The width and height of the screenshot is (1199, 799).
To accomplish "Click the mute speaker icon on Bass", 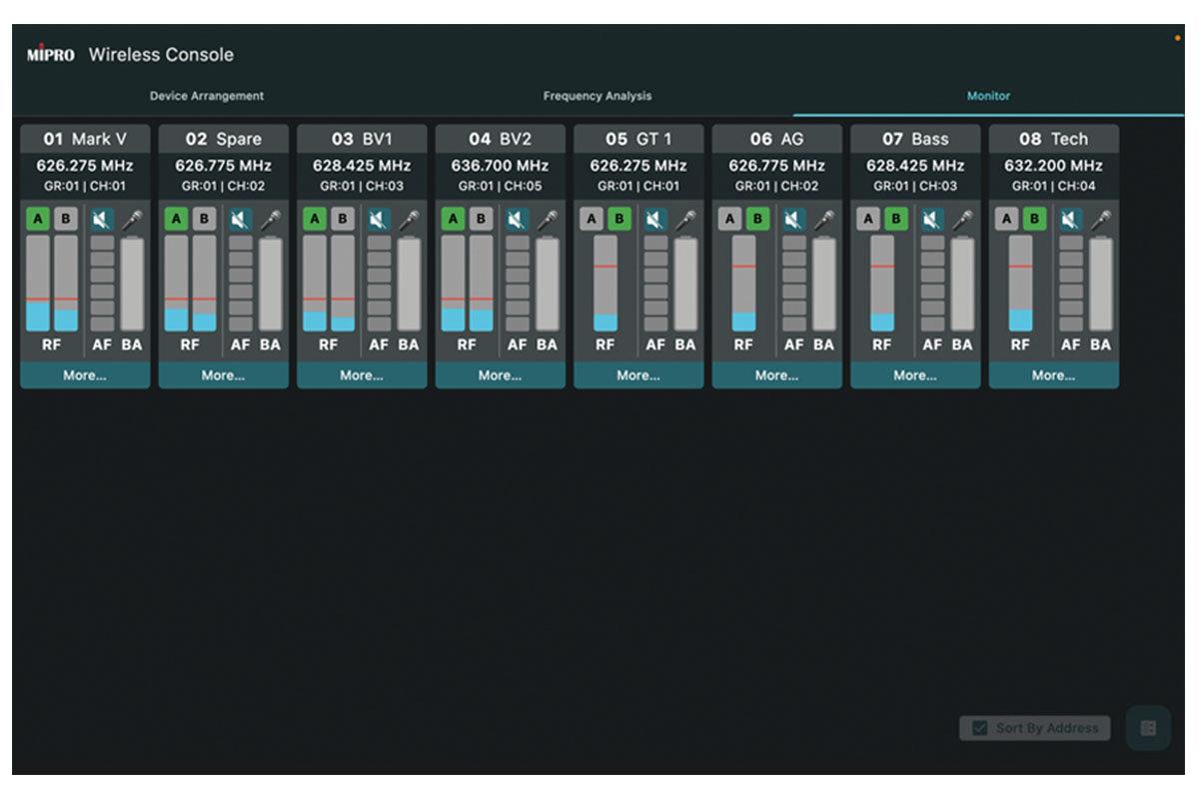I will 932,220.
